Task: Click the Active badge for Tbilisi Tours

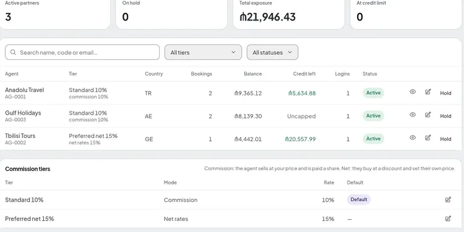Action: [x=373, y=139]
